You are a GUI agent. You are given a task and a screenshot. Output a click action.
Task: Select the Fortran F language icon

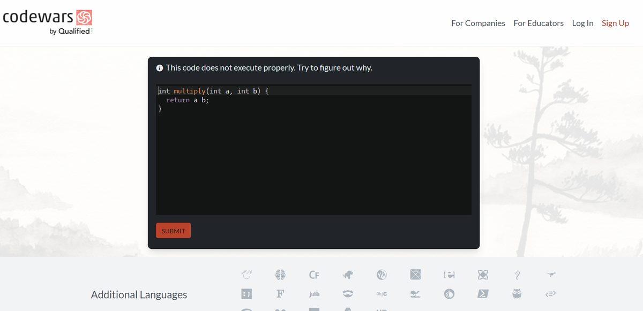click(x=280, y=294)
